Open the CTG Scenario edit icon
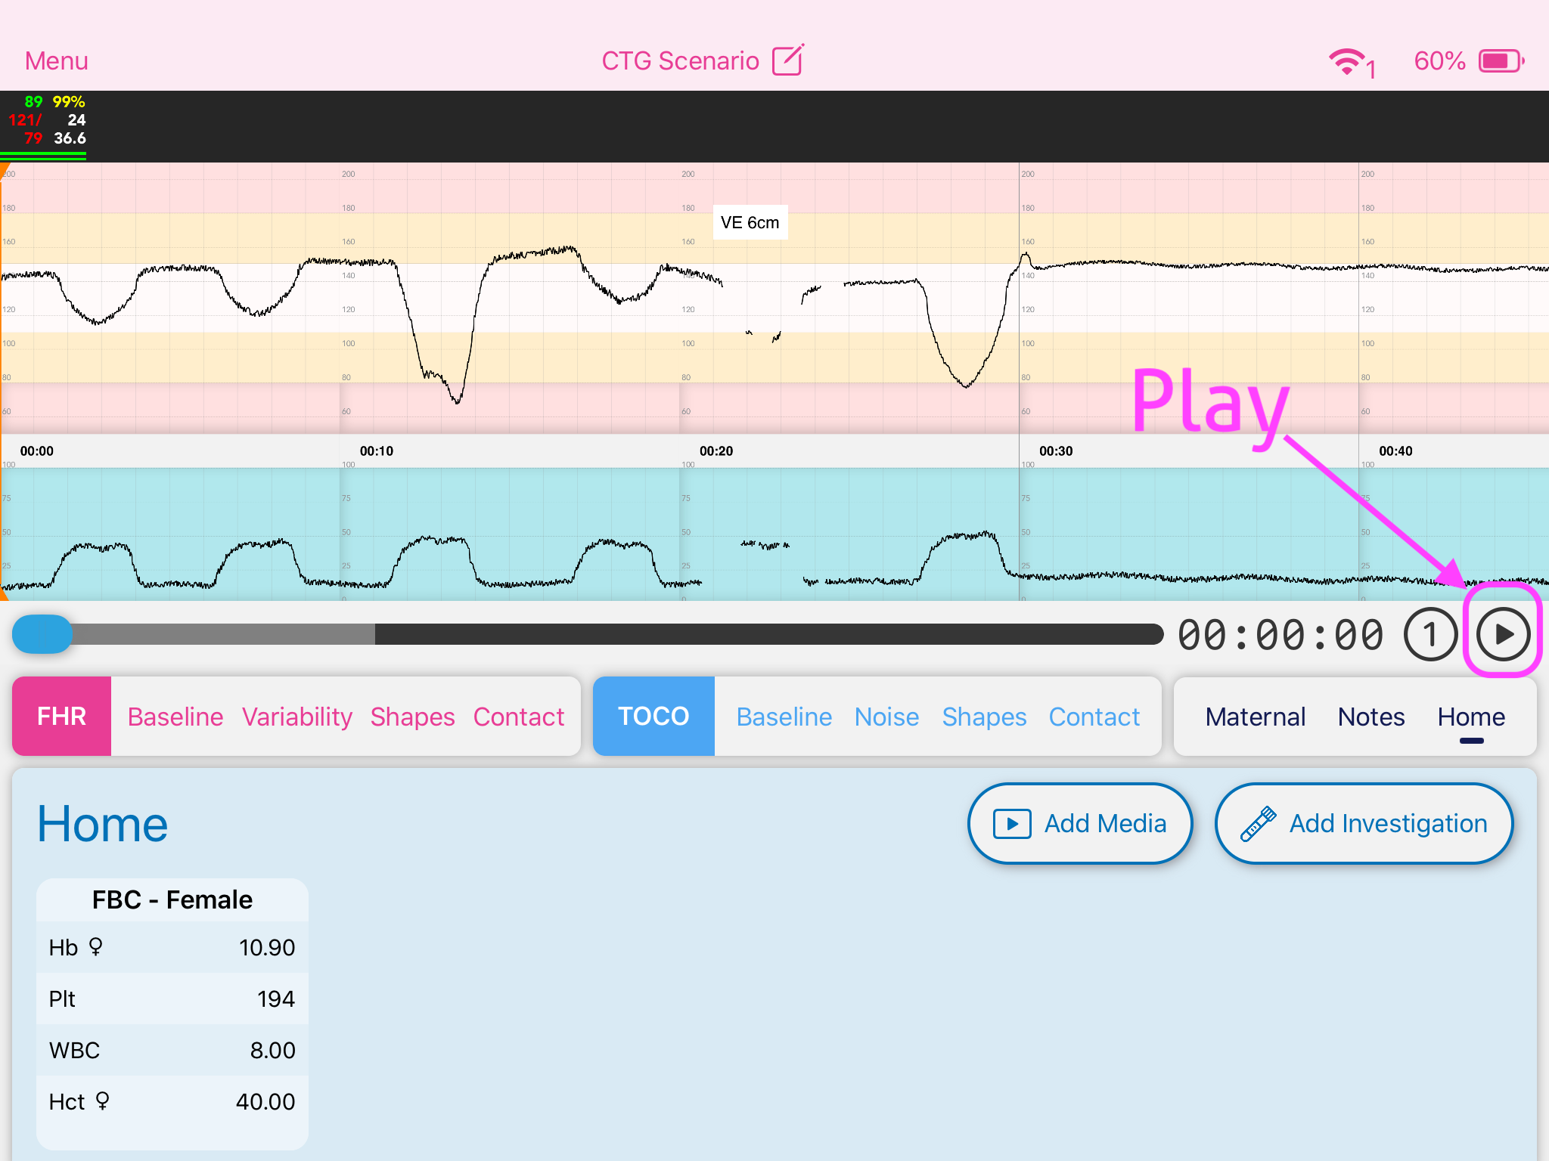The height and width of the screenshot is (1161, 1549). pyautogui.click(x=787, y=59)
